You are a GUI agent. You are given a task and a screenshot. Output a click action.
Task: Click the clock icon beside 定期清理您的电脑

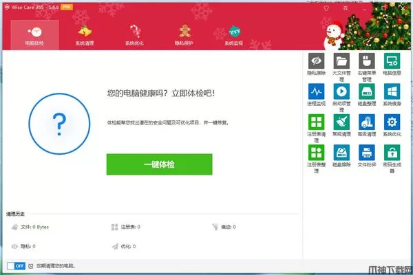(30, 266)
